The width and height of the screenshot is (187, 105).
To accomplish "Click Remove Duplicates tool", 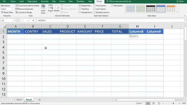I will 25,9.
